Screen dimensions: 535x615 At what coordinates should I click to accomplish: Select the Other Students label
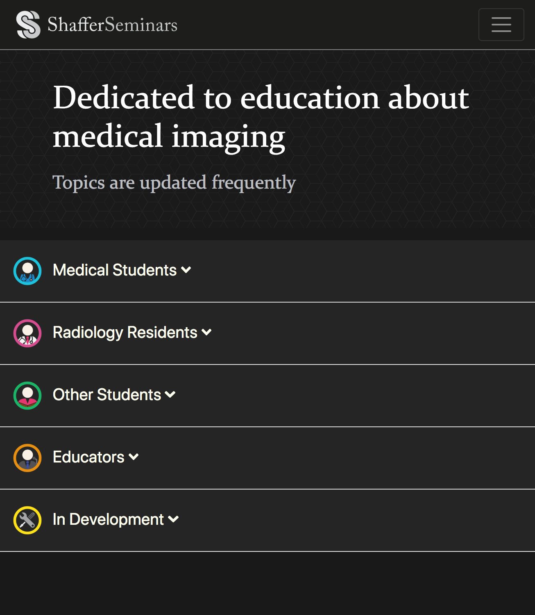[107, 395]
